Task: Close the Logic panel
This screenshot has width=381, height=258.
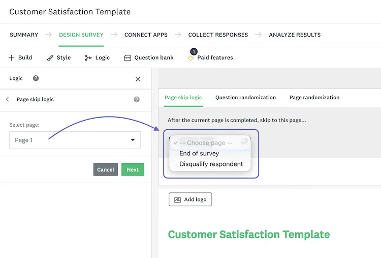Action: tap(138, 79)
